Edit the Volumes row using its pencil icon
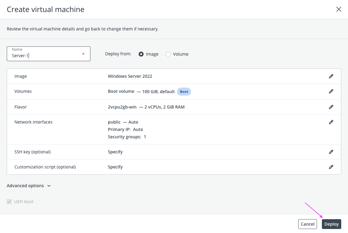This screenshot has width=348, height=233. (x=331, y=91)
